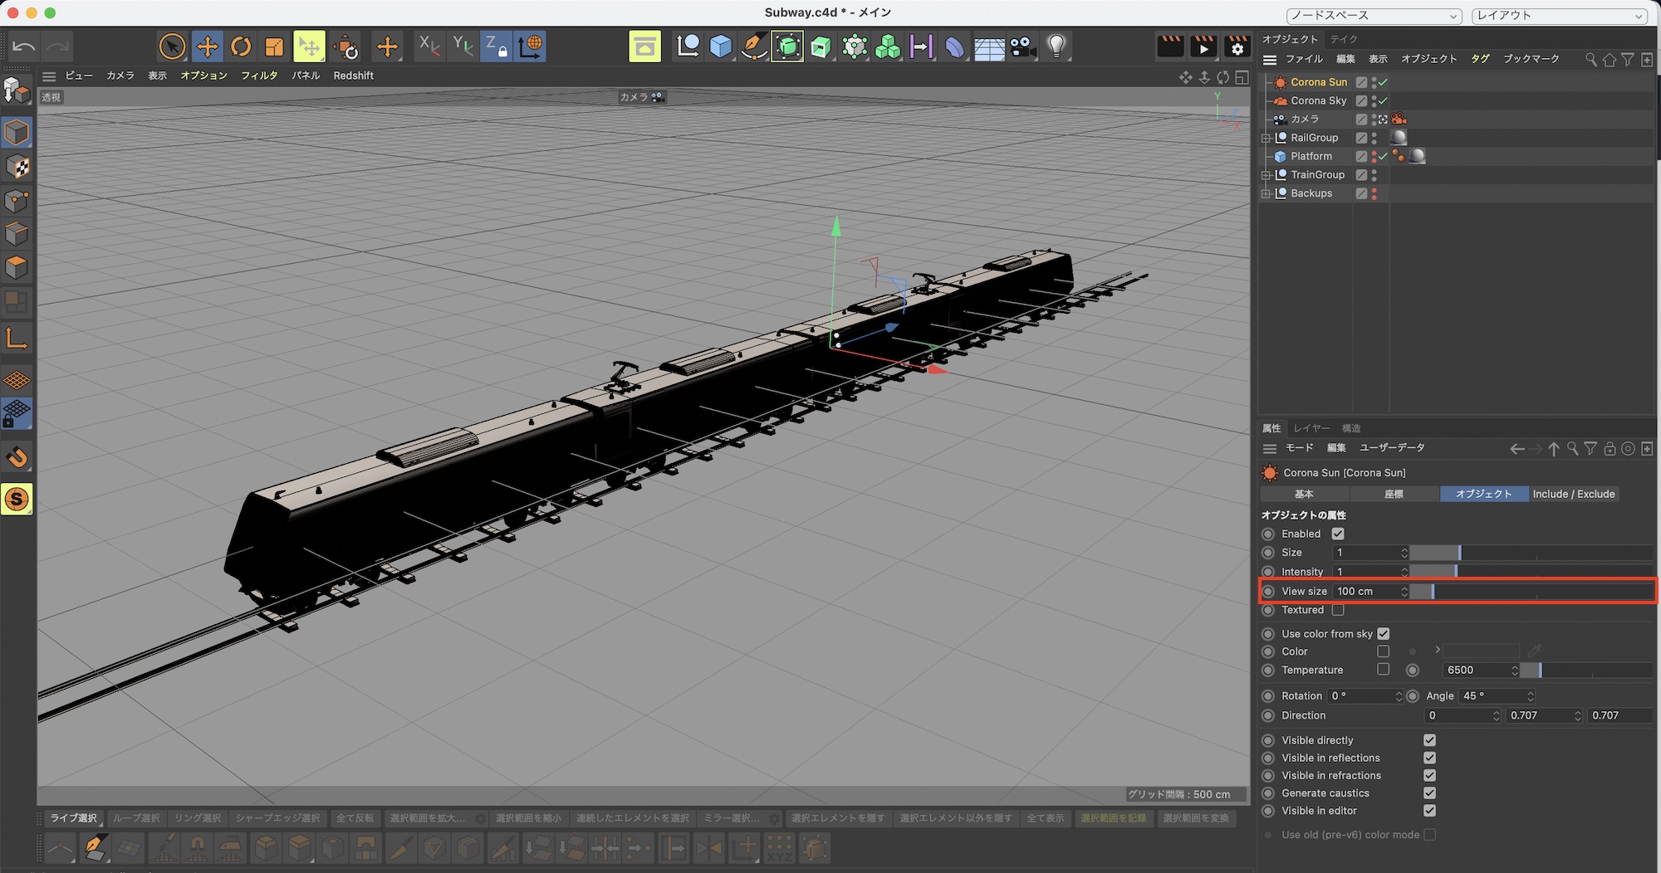Open the ノードスペース dropdown
The height and width of the screenshot is (873, 1661).
[x=1374, y=16]
